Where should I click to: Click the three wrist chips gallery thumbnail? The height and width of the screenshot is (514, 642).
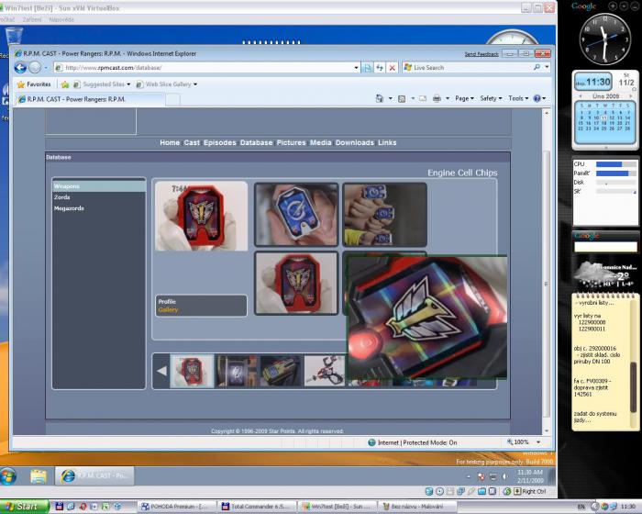coord(384,215)
